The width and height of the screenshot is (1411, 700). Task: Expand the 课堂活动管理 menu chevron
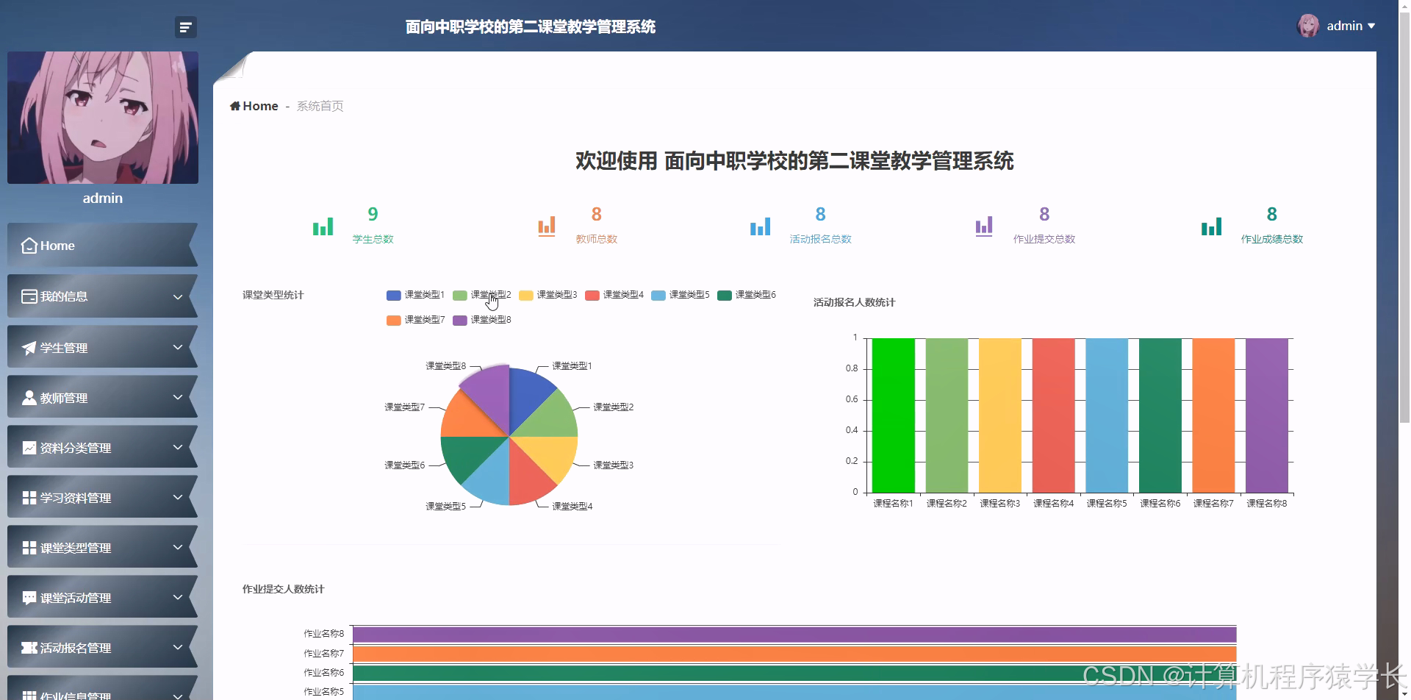pyautogui.click(x=178, y=597)
